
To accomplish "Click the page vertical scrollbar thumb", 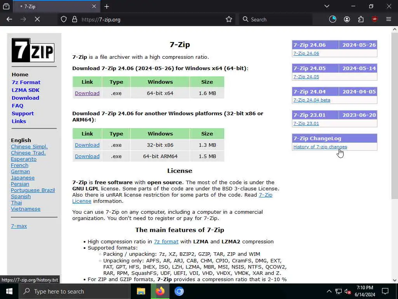I will click(x=395, y=116).
